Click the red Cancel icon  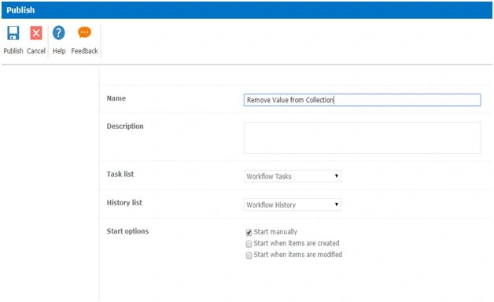[x=36, y=33]
